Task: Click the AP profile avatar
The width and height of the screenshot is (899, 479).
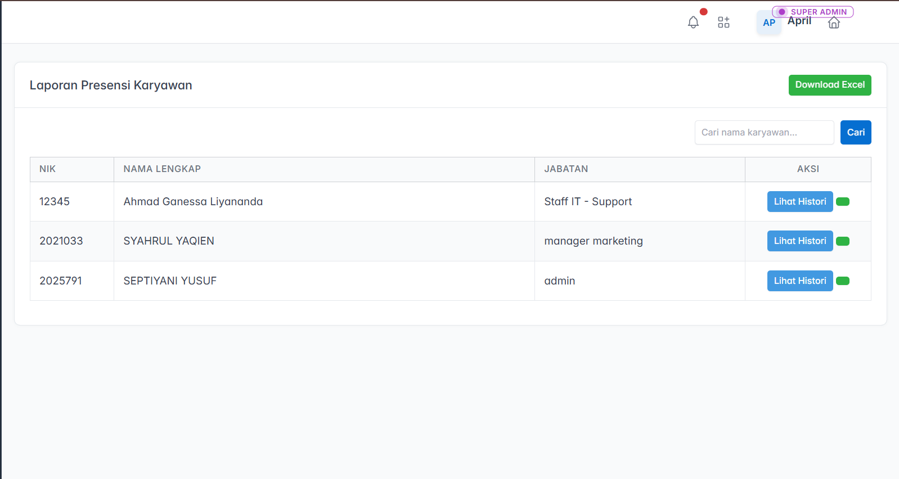Action: point(768,23)
